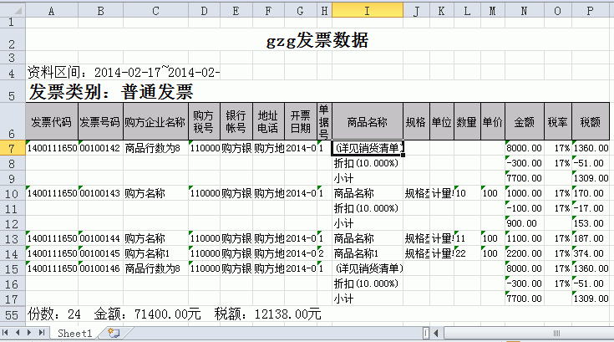Click the '商品名称' header cell
The width and height of the screenshot is (614, 342).
368,122
